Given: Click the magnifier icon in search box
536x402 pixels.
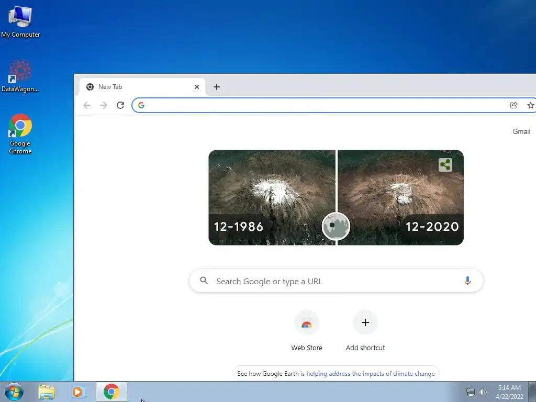Looking at the screenshot, I should (x=204, y=281).
